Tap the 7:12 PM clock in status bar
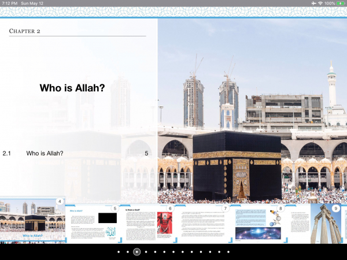Image resolution: width=347 pixels, height=260 pixels. point(10,3)
